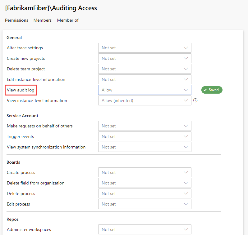Image resolution: width=248 pixels, height=235 pixels.
Task: Open the Delete process permission dropdown
Action: click(x=145, y=193)
